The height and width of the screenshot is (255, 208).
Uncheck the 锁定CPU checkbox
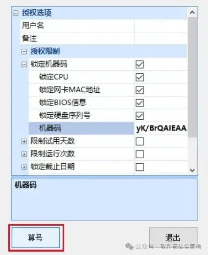pyautogui.click(x=139, y=77)
